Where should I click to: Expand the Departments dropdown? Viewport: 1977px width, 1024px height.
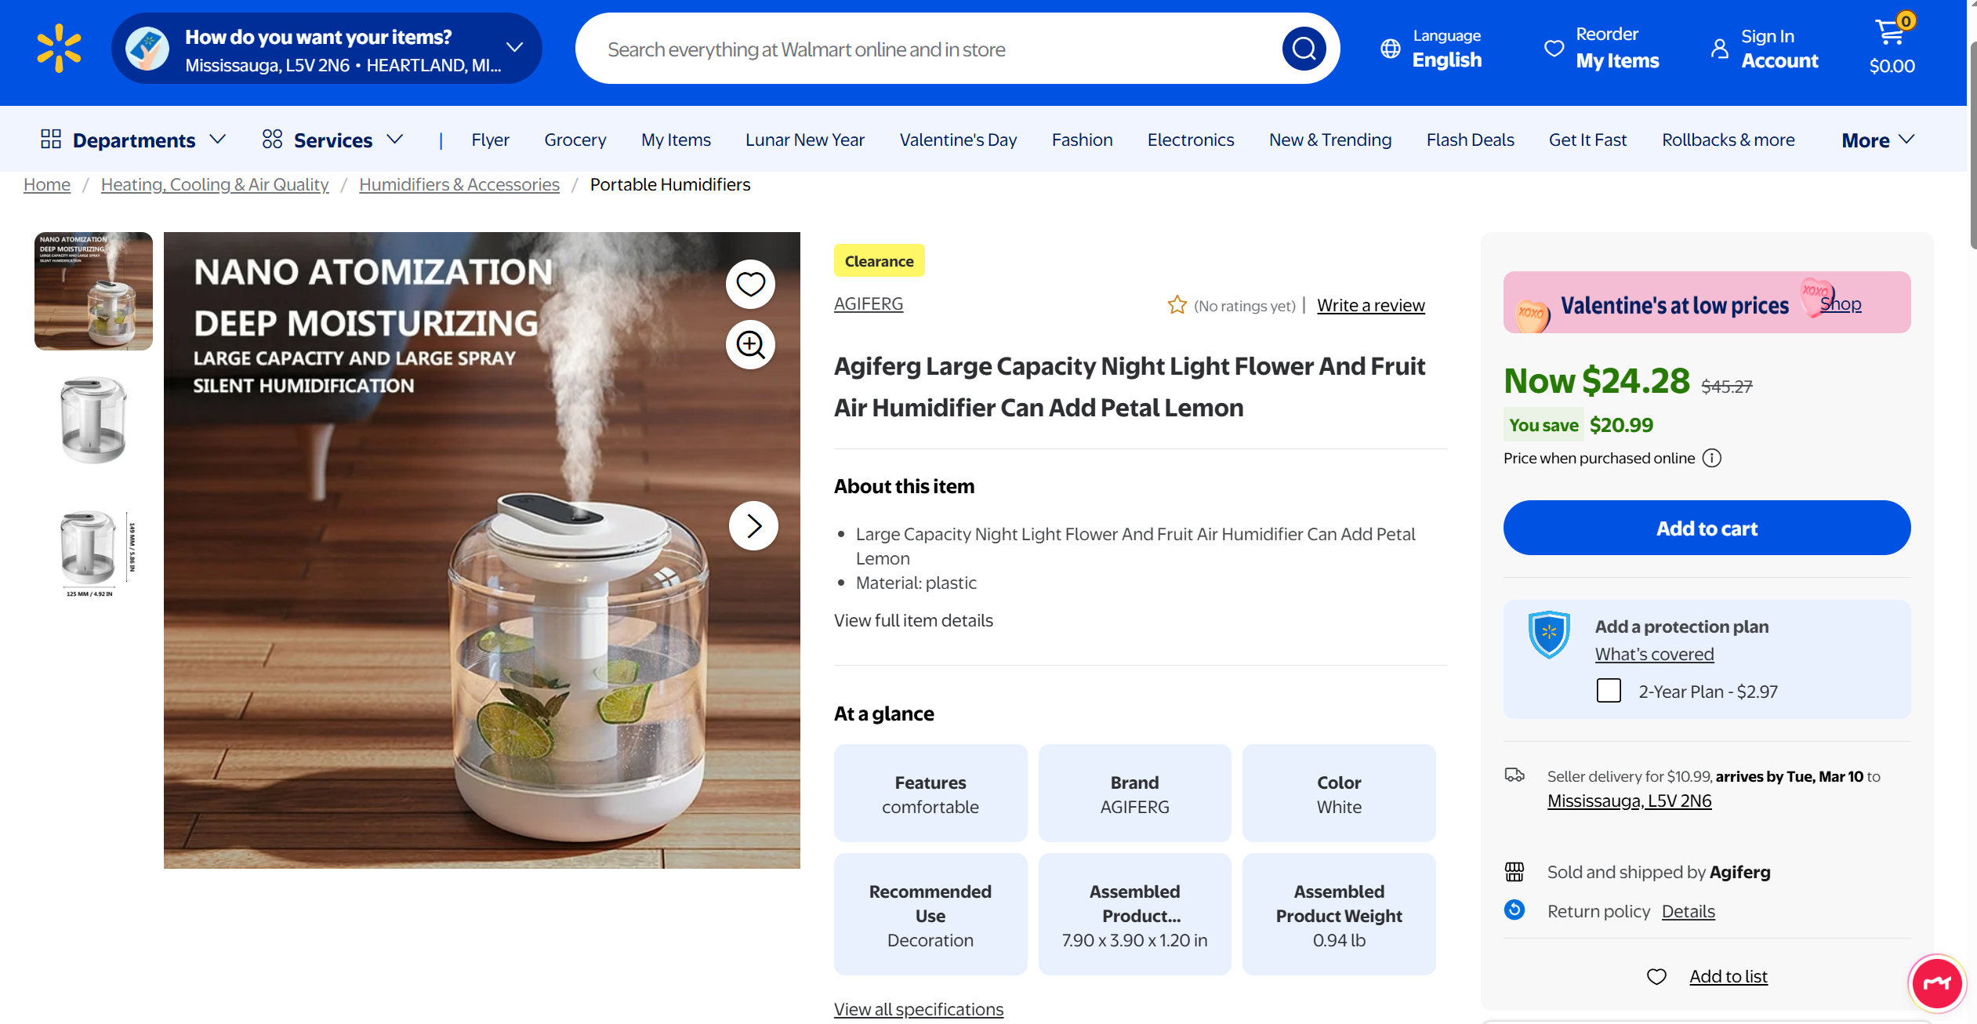(133, 140)
